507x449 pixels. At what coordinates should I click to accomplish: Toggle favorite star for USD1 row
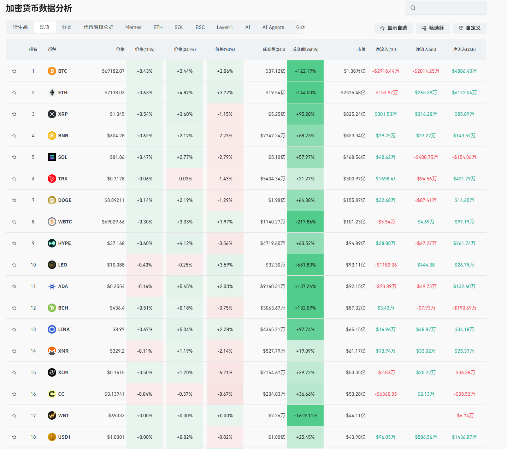tap(14, 437)
